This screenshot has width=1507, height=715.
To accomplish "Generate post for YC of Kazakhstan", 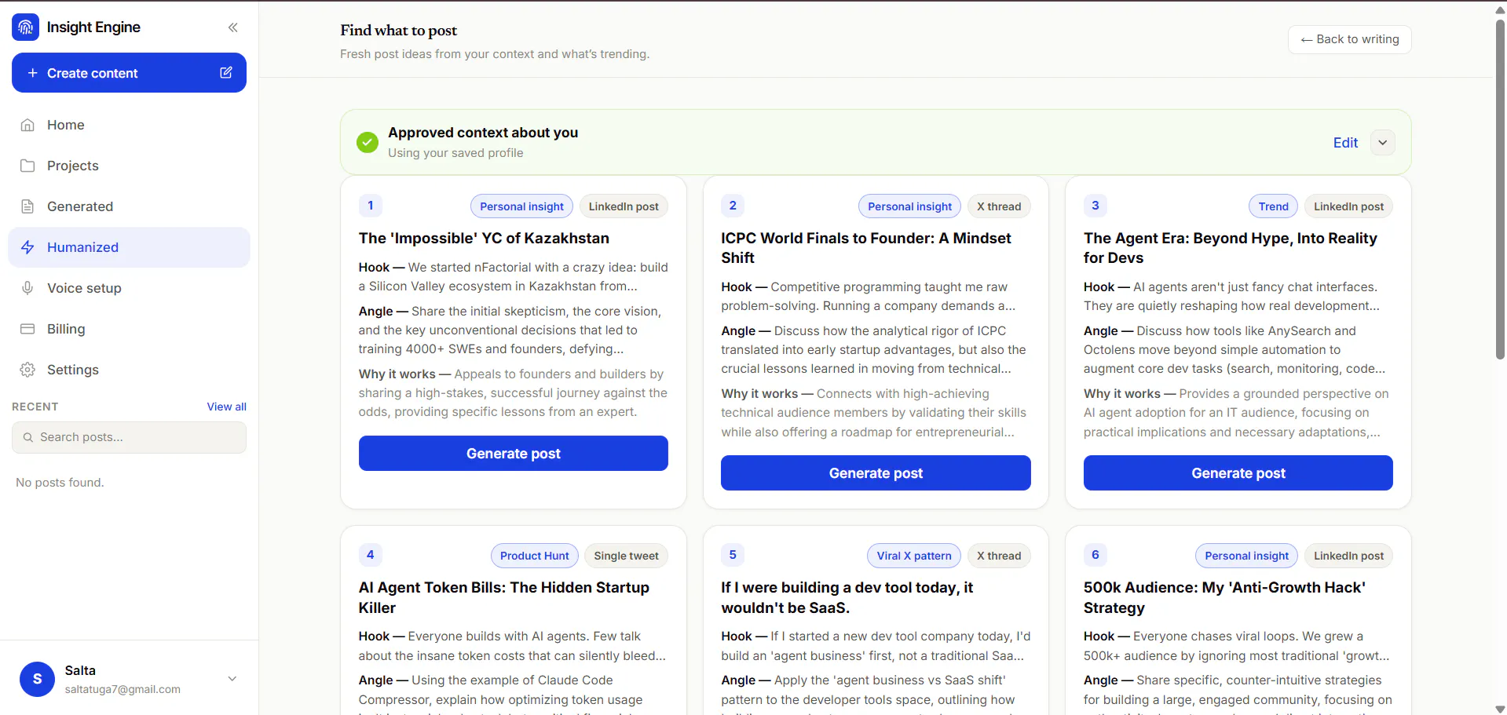I will point(514,454).
